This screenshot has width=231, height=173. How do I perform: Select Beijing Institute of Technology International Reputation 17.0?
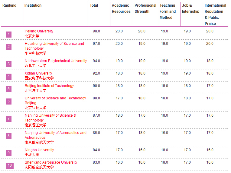click(210, 86)
